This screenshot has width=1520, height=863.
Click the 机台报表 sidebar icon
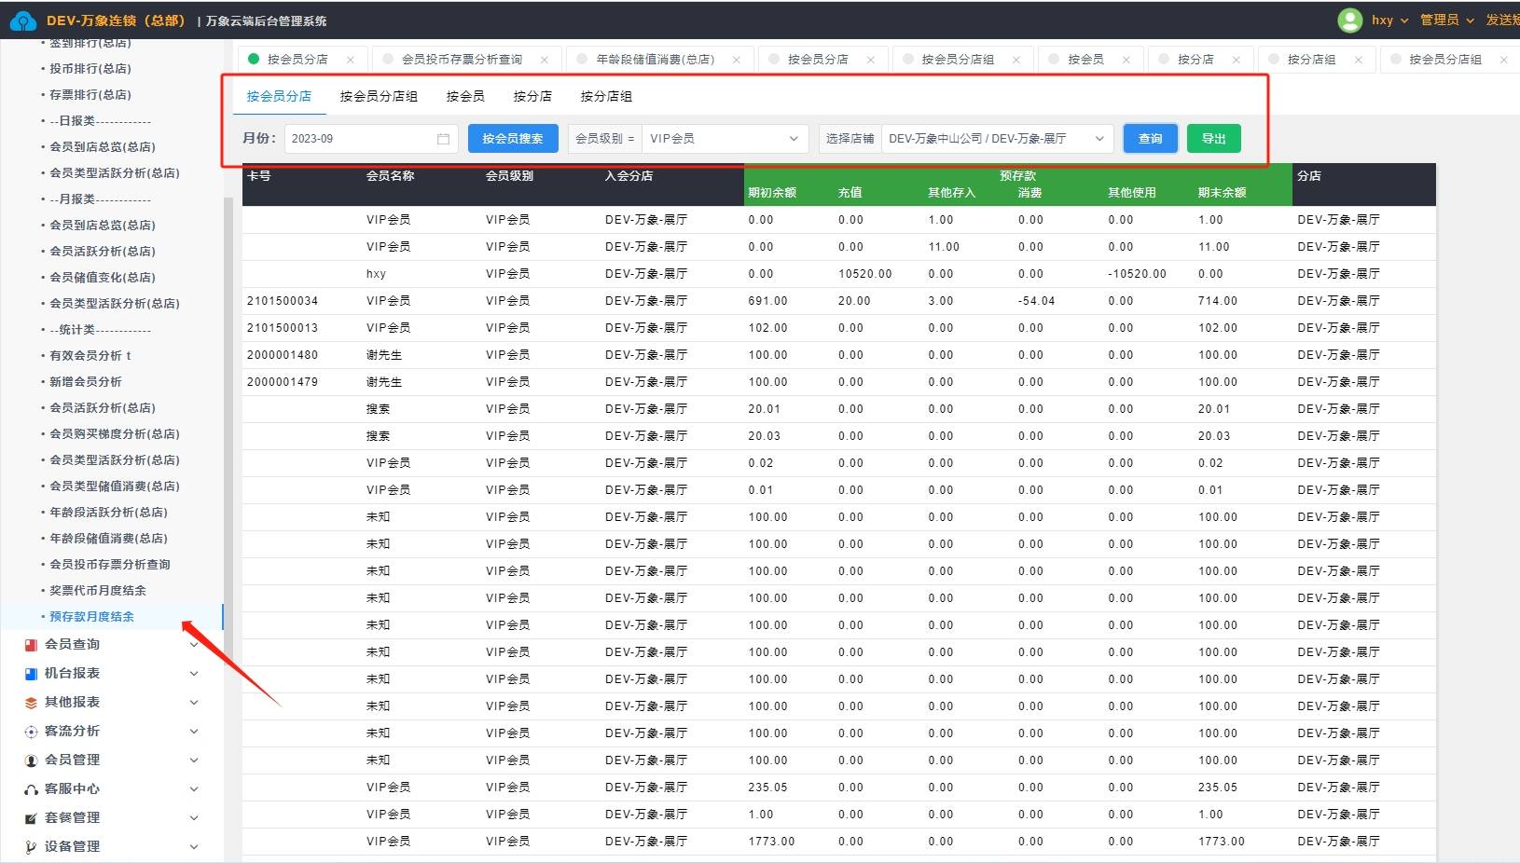(x=31, y=674)
